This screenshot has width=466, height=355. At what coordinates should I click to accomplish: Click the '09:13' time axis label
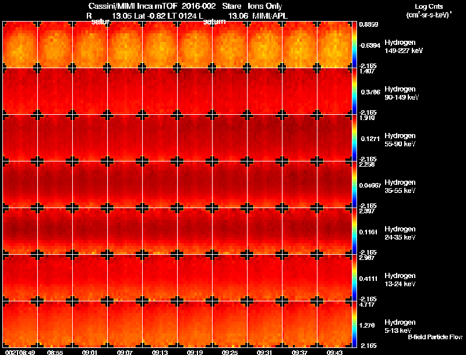tap(160, 352)
